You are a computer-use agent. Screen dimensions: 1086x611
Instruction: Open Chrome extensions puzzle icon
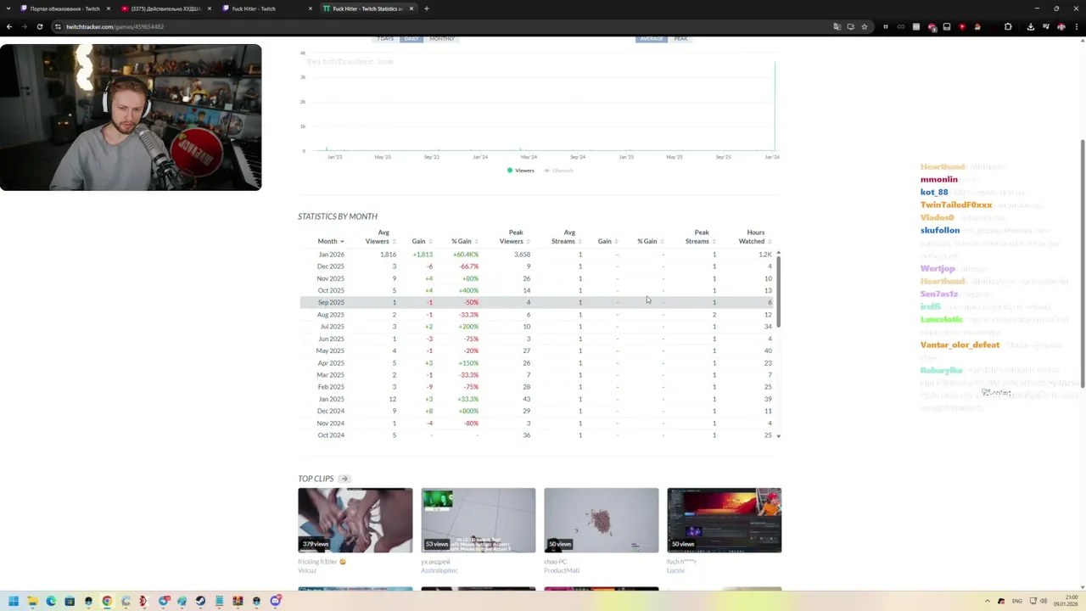click(1008, 26)
